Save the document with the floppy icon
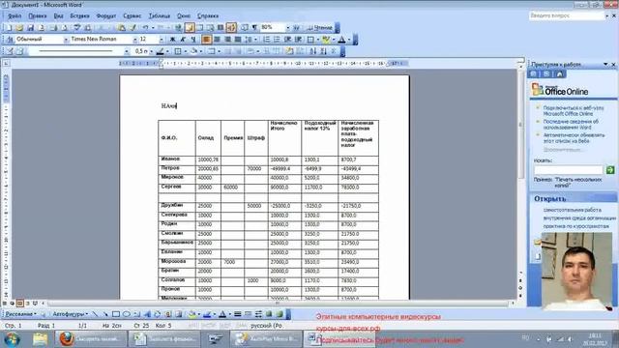The width and height of the screenshot is (619, 348). tap(30, 28)
